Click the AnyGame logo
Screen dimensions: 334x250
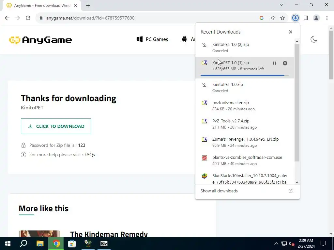point(40,40)
